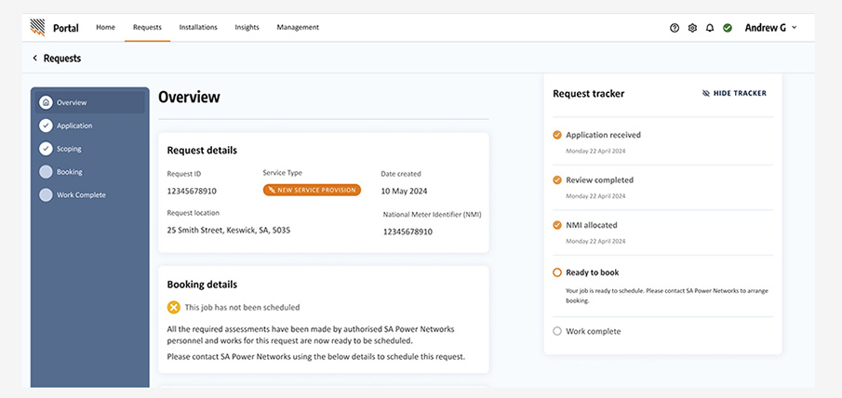Open the Insights tab
This screenshot has height=398, width=842.
click(x=247, y=27)
